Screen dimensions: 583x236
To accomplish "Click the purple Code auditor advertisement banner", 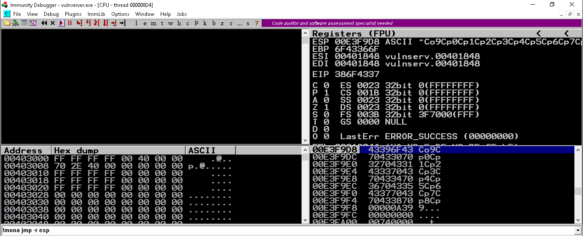I will (x=421, y=23).
